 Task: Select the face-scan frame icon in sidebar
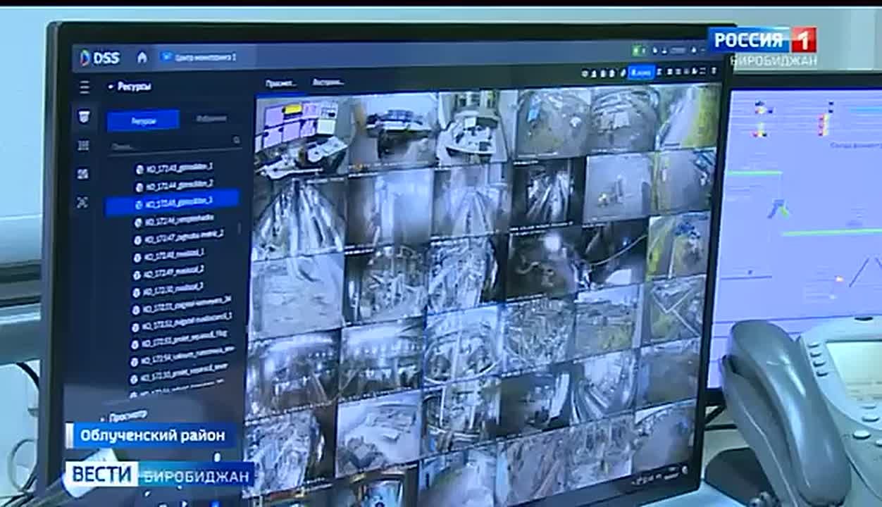82,202
